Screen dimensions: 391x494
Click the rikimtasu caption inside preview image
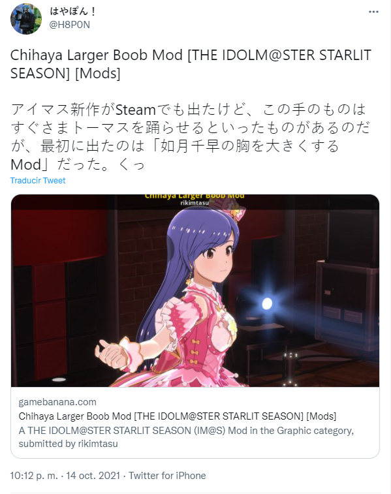(195, 203)
